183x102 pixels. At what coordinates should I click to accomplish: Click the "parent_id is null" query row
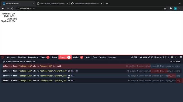pos(91,66)
